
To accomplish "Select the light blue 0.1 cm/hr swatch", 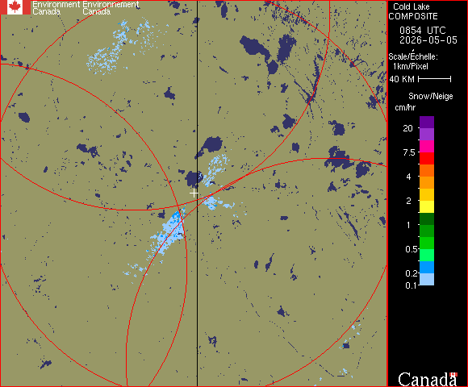I will 427,280.
